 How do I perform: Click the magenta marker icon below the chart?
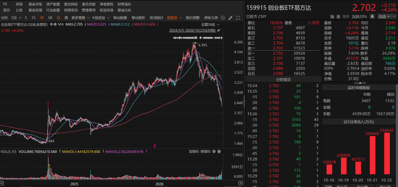[155, 146]
